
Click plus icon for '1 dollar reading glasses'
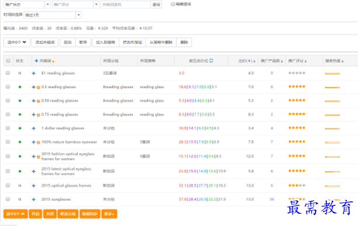tap(33, 128)
